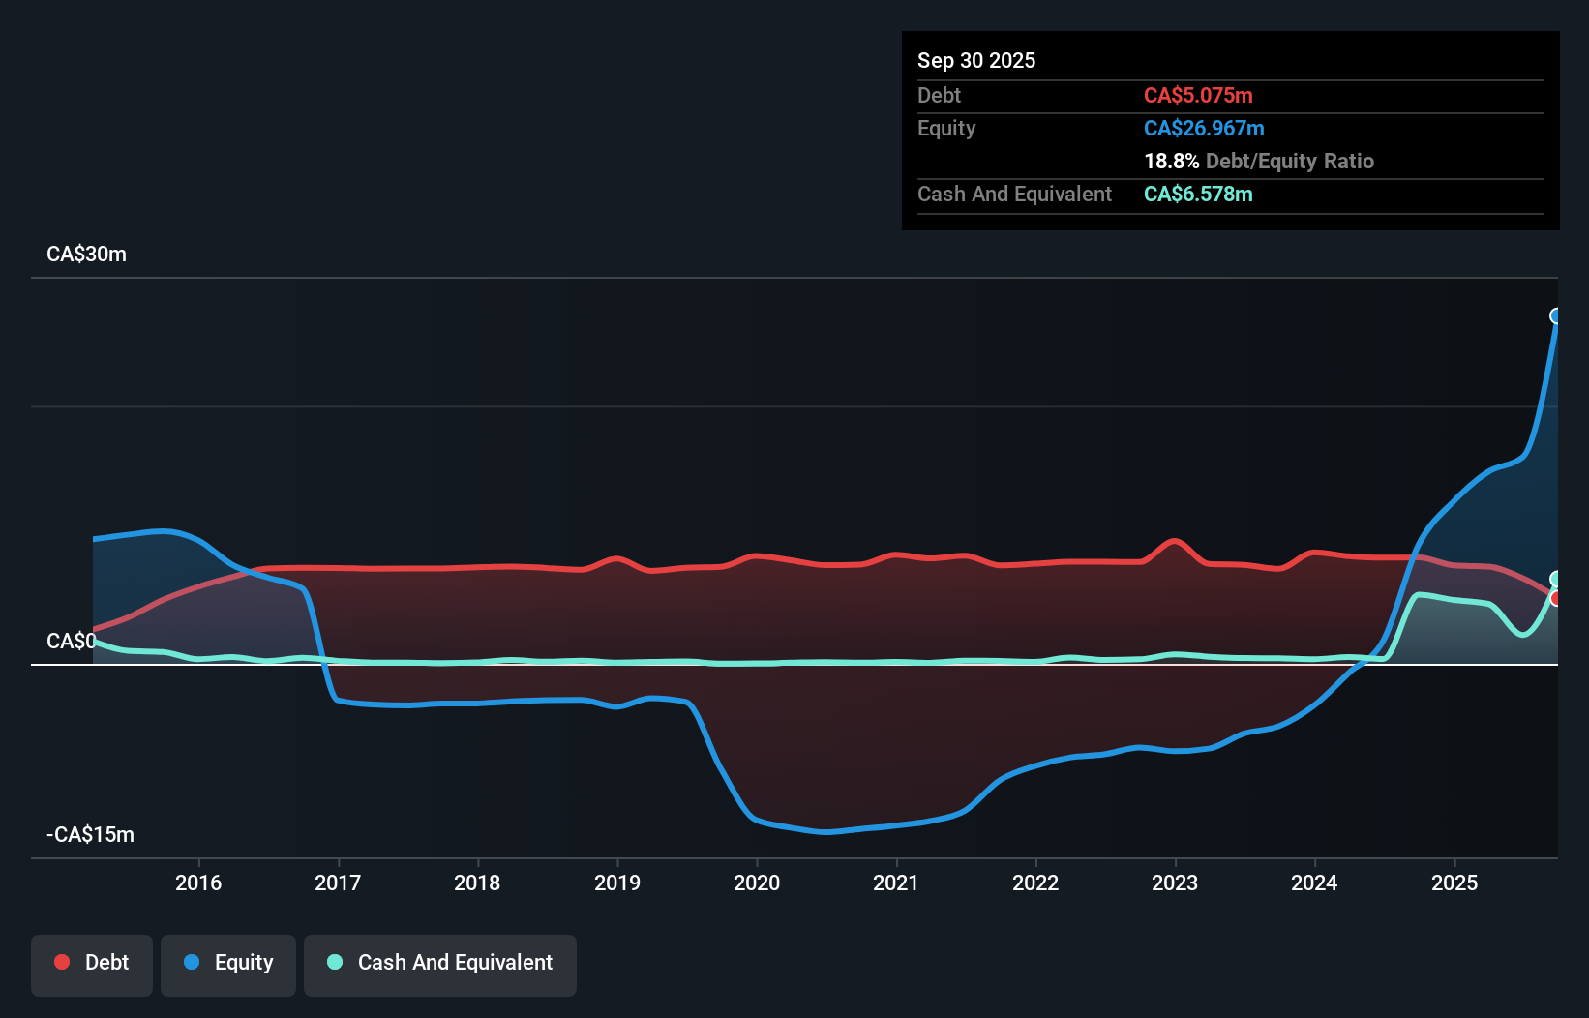Viewport: 1589px width, 1018px height.
Task: Click the CA$5.075m debt value
Action: pyautogui.click(x=1198, y=95)
